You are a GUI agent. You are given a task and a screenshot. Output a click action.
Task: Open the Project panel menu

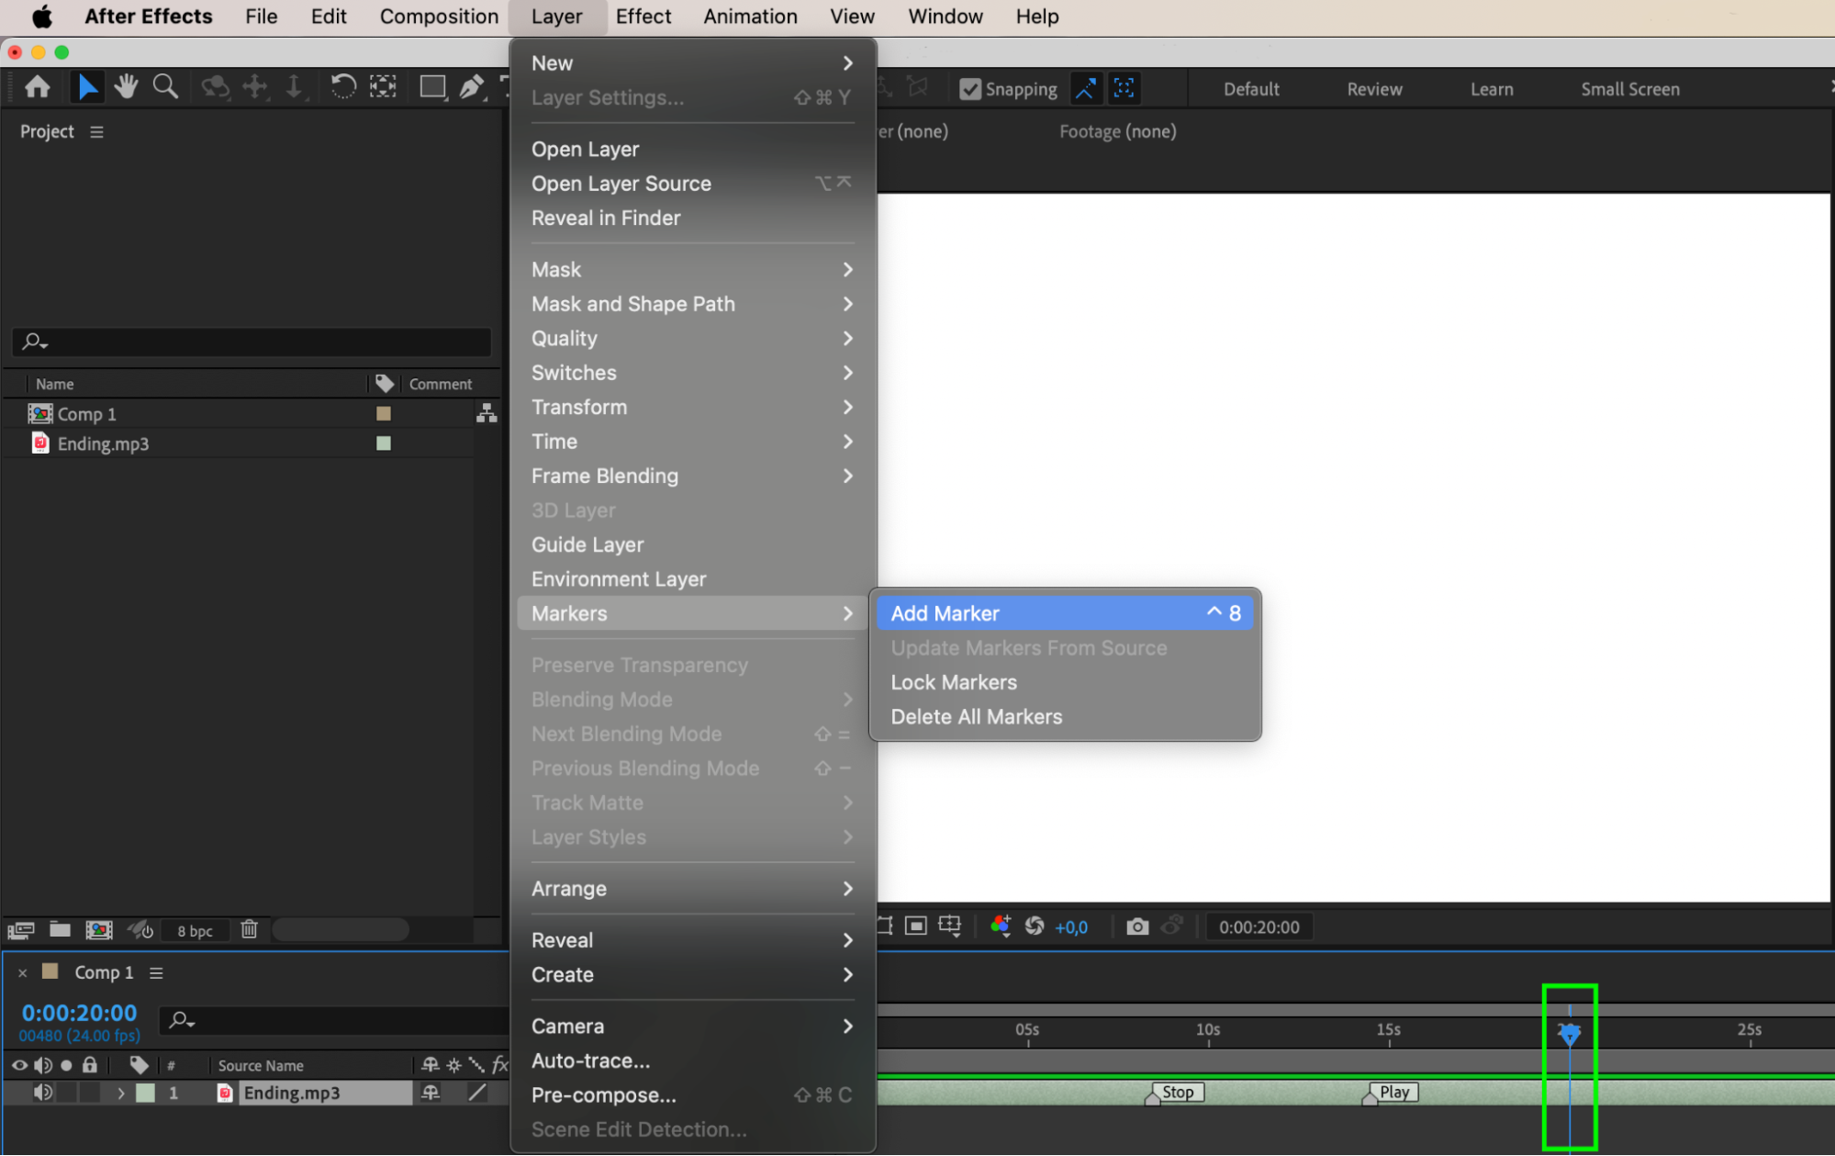96,132
